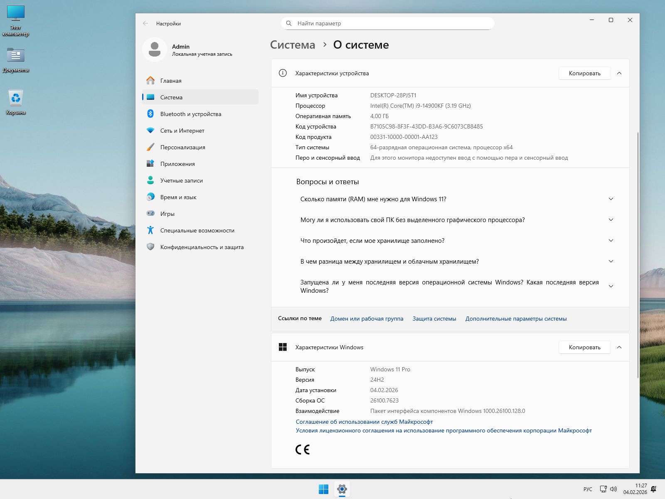Open Специальные возможности page
Image resolution: width=665 pixels, height=499 pixels.
(197, 230)
